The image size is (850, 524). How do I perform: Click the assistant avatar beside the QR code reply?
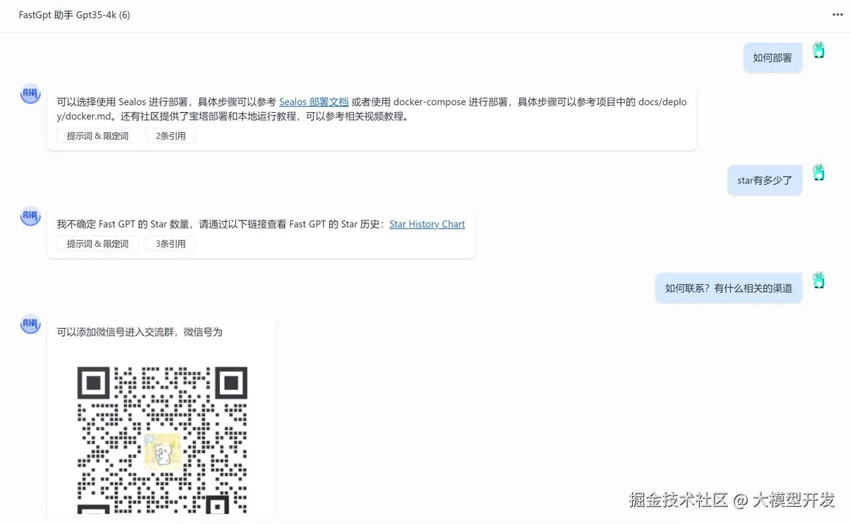click(x=30, y=324)
